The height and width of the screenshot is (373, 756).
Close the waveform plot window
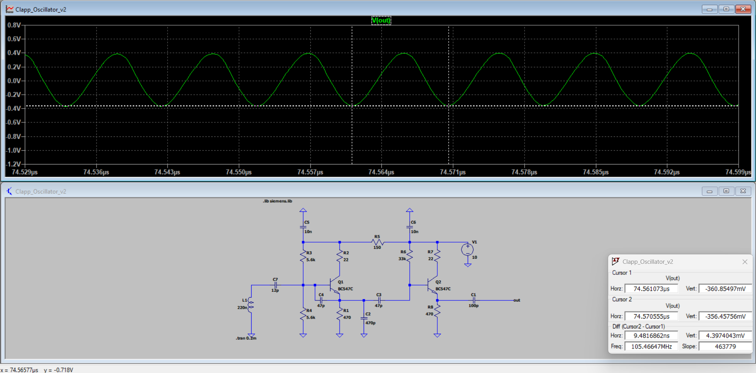[743, 9]
